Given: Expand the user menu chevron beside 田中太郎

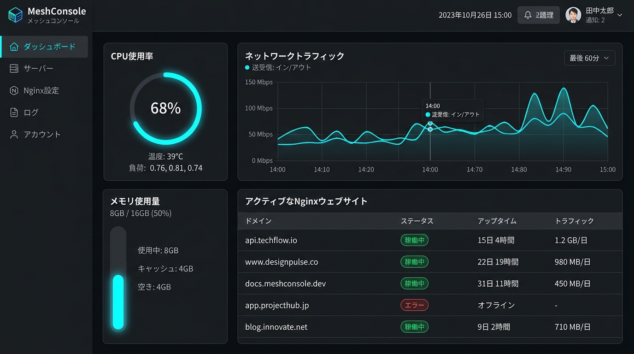Looking at the screenshot, I should (x=620, y=15).
